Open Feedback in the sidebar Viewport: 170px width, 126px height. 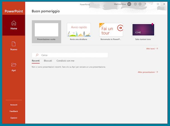[x=14, y=111]
